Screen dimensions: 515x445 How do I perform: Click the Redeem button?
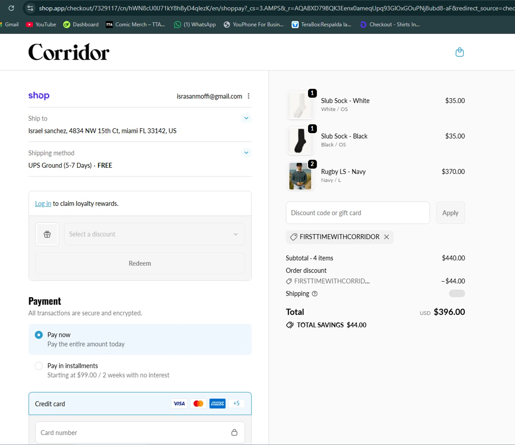tap(140, 263)
